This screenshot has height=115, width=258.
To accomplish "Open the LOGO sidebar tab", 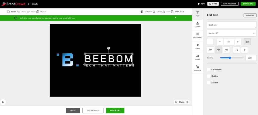I will [x=198, y=47].
